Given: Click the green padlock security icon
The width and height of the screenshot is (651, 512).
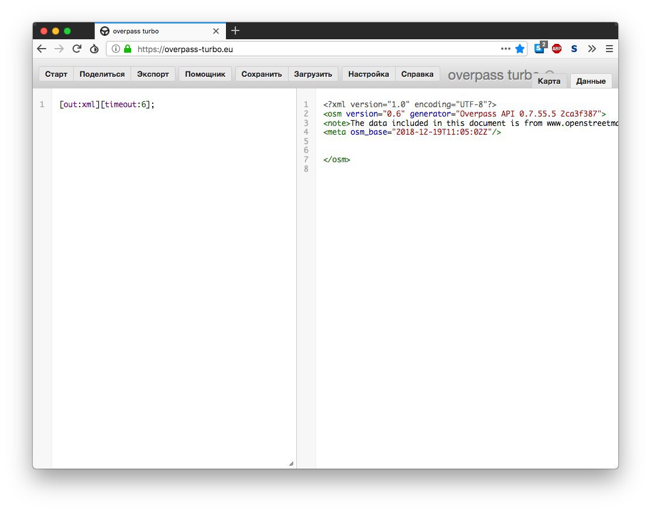Looking at the screenshot, I should click(128, 49).
